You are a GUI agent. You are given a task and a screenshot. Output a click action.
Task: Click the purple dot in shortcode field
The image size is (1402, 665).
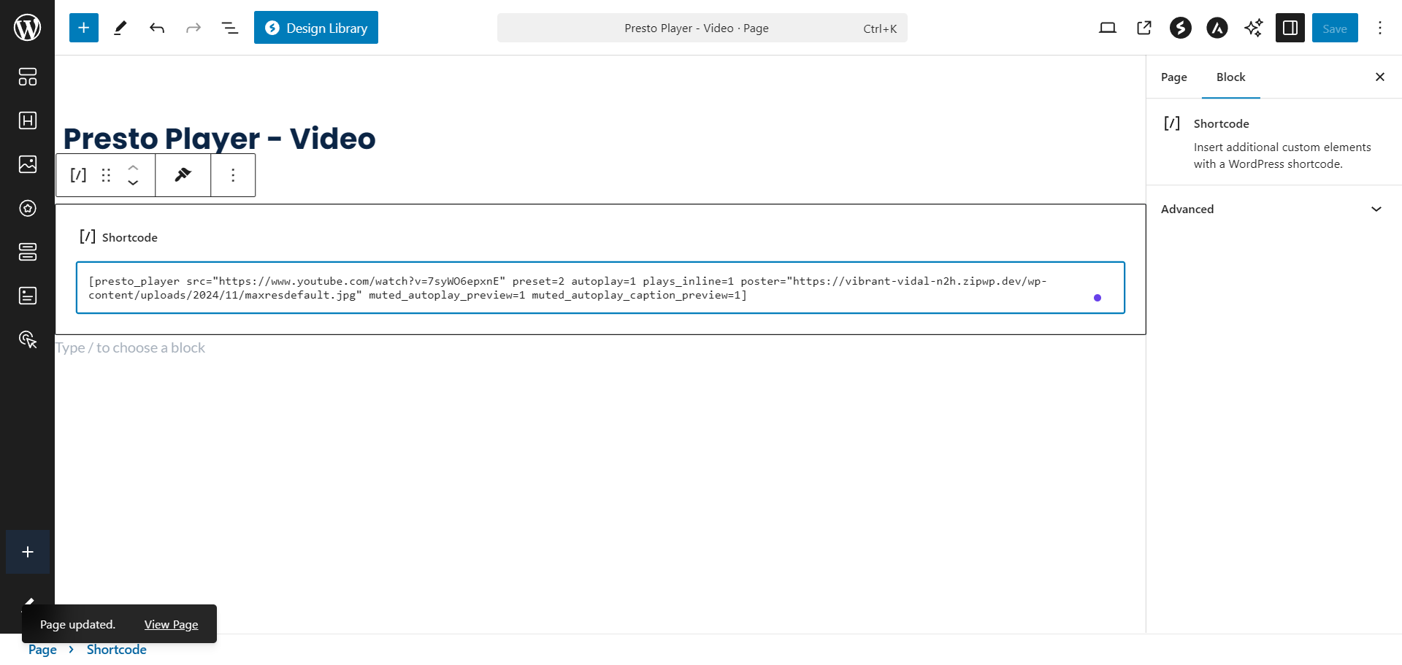(x=1098, y=298)
